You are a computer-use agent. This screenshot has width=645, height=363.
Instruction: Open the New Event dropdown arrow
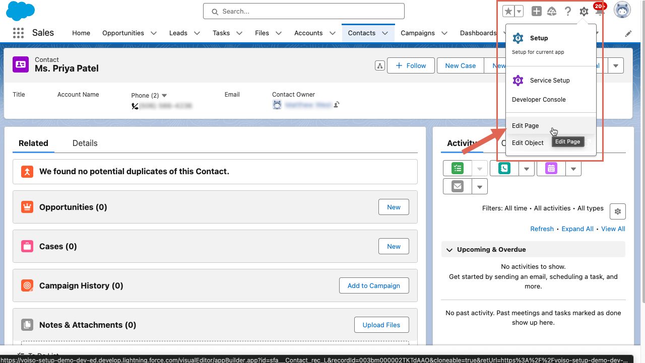[573, 169]
